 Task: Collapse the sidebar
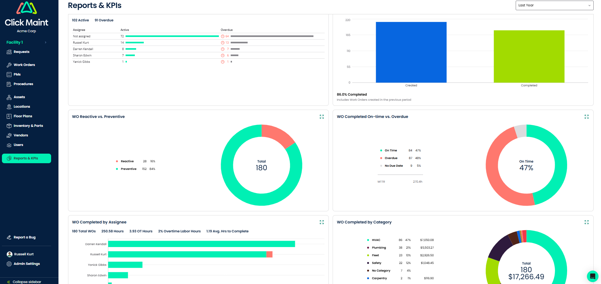click(24, 282)
